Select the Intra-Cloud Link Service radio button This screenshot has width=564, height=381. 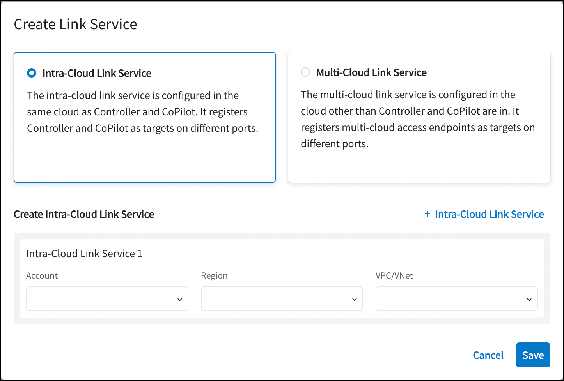point(32,73)
